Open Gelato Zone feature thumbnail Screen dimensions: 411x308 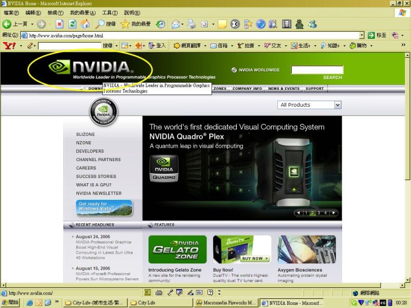[x=177, y=249]
